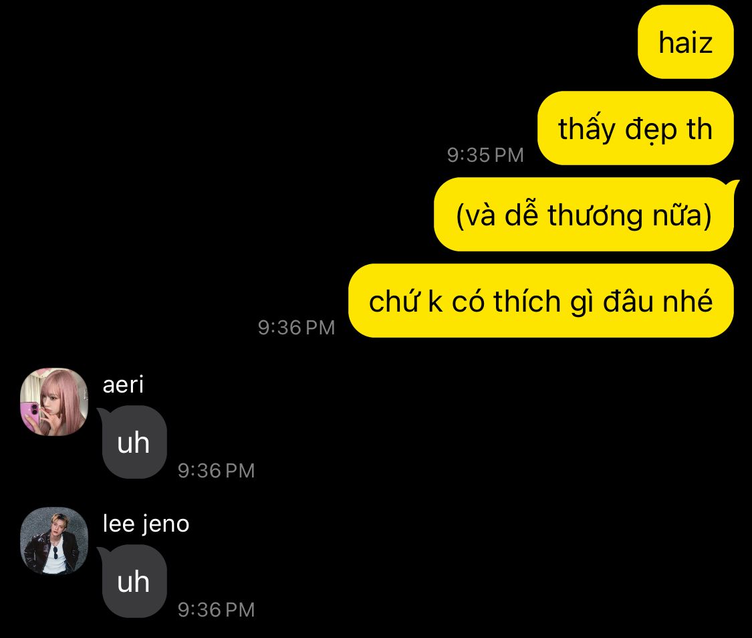The height and width of the screenshot is (638, 752).
Task: Open lee jeno's profile picture
Action: point(54,540)
